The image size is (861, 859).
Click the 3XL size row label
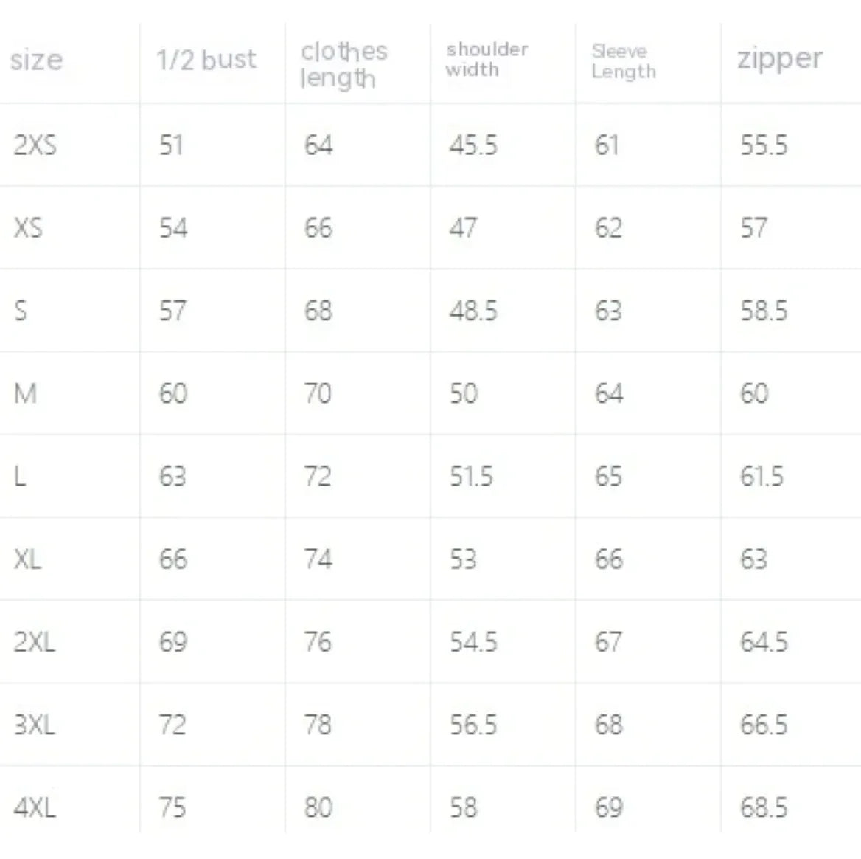click(35, 725)
